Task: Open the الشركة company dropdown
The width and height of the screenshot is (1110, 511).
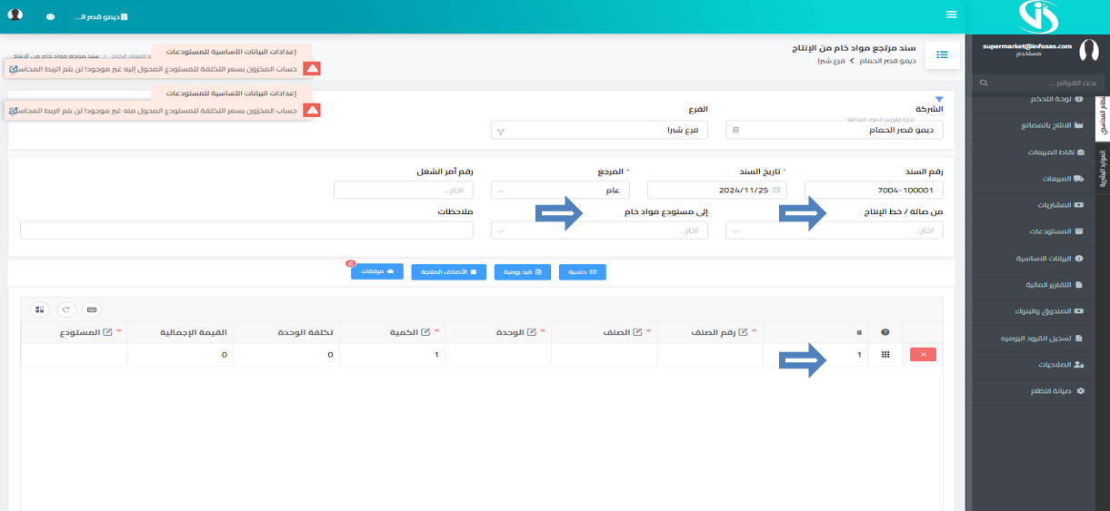Action: pyautogui.click(x=835, y=130)
